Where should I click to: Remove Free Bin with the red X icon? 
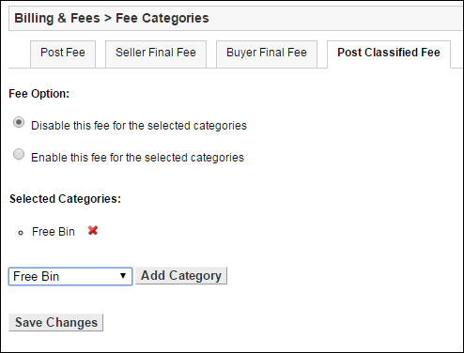pyautogui.click(x=93, y=231)
